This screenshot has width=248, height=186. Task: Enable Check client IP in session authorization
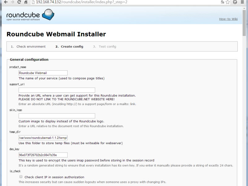click(21, 177)
